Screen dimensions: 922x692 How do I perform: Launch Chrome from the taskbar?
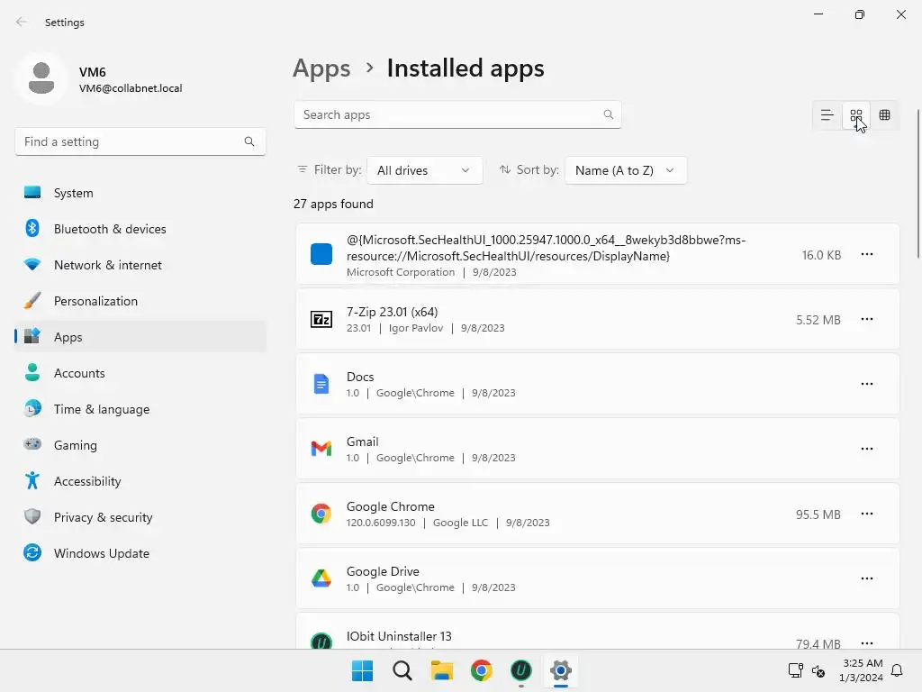481,670
